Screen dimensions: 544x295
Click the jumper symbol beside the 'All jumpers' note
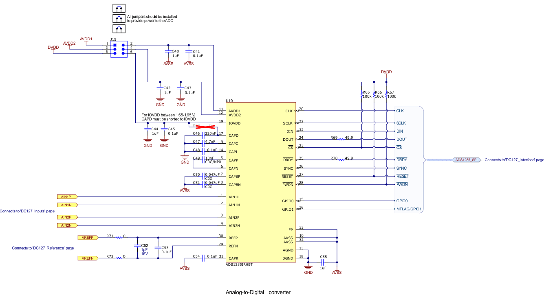point(119,18)
